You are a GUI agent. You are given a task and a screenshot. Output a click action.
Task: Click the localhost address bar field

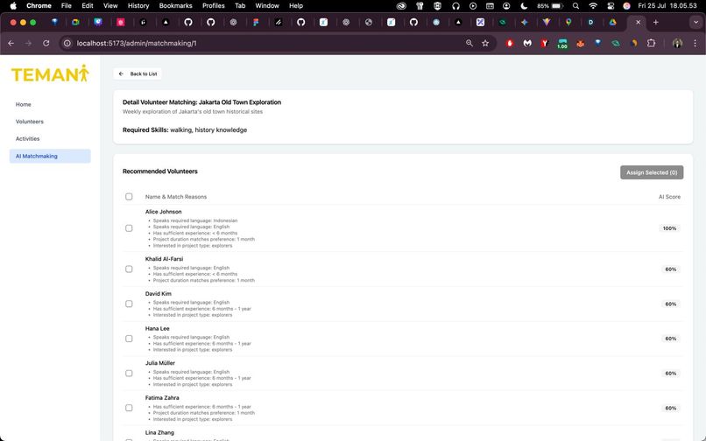point(265,43)
